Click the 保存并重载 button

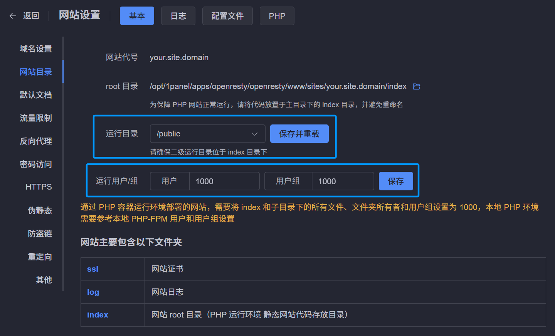point(299,133)
